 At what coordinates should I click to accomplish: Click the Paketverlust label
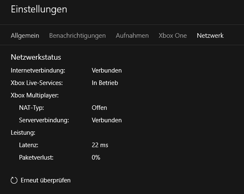(36, 158)
